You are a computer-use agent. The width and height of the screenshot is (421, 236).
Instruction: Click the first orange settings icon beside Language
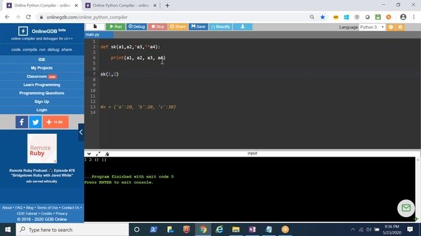[x=391, y=27]
